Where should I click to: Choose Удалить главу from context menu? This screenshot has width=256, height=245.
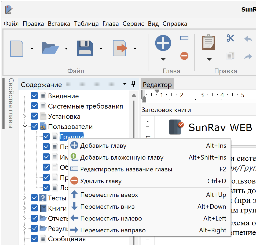pos(101,181)
